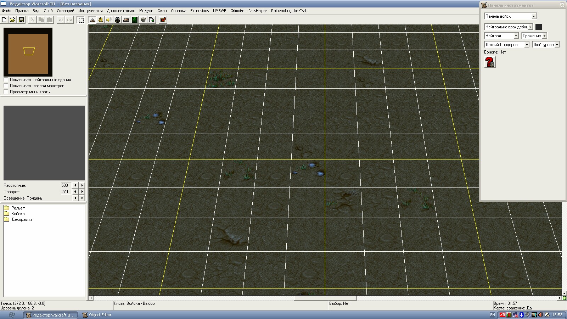Screen dimensions: 567x319
Task: Increase 'Поворот' with right arrow
Action: point(82,191)
